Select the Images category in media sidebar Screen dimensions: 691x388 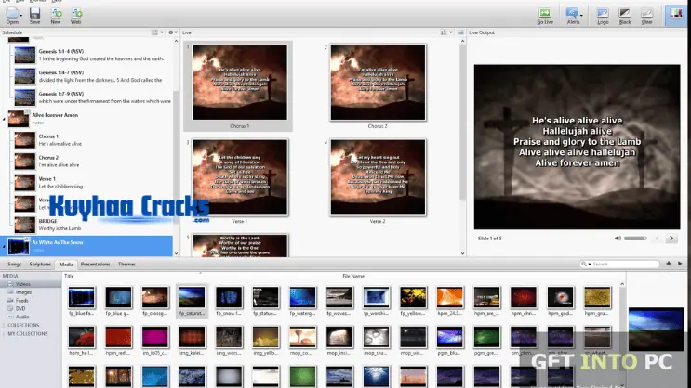point(23,291)
